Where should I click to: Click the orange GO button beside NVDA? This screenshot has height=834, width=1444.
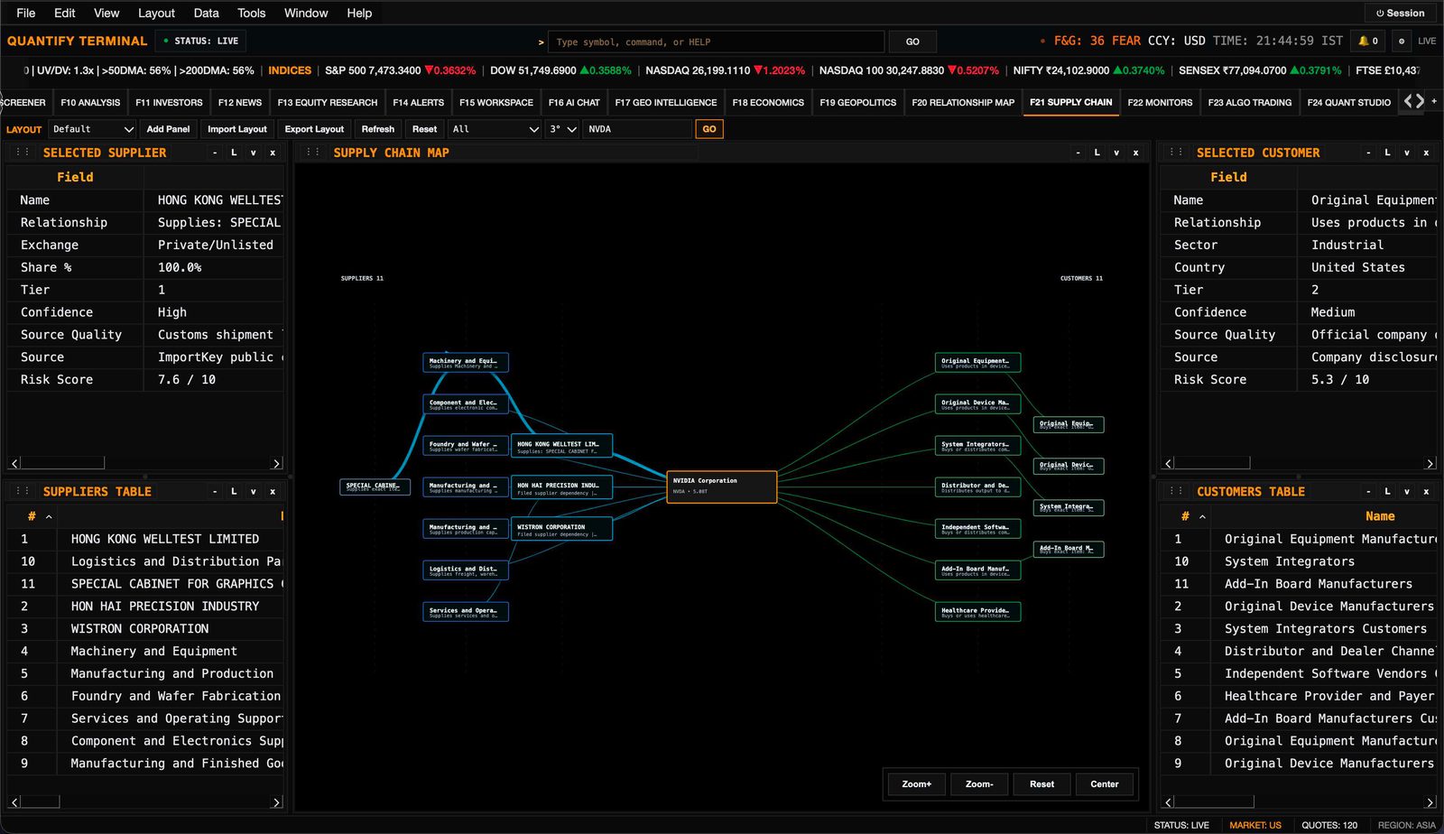click(709, 129)
